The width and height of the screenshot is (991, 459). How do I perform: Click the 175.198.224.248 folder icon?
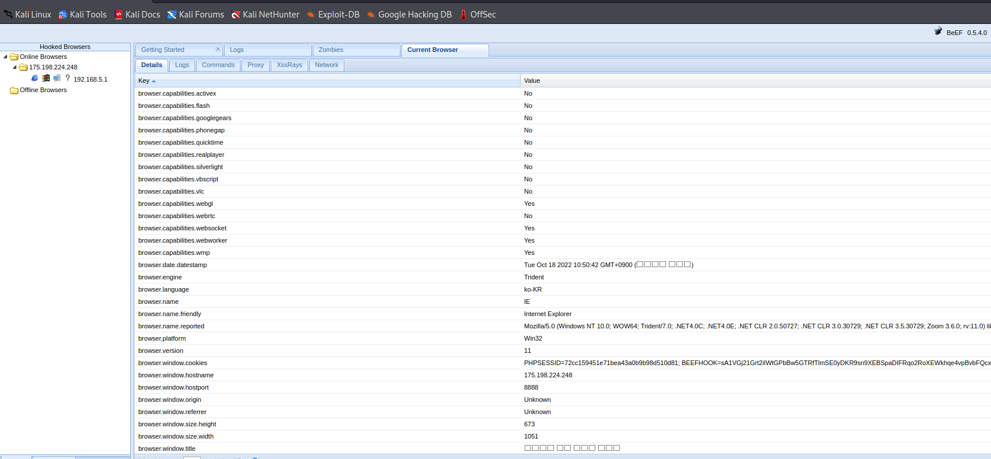(x=24, y=67)
